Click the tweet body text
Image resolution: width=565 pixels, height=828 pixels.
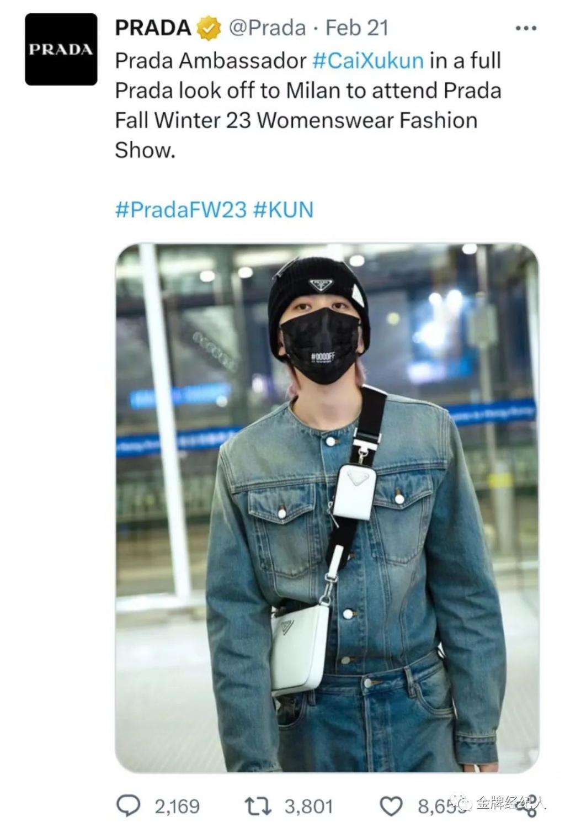(x=308, y=105)
